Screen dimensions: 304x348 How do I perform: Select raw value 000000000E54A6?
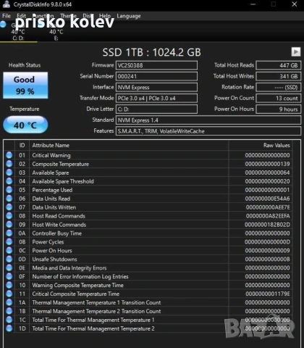(x=267, y=199)
